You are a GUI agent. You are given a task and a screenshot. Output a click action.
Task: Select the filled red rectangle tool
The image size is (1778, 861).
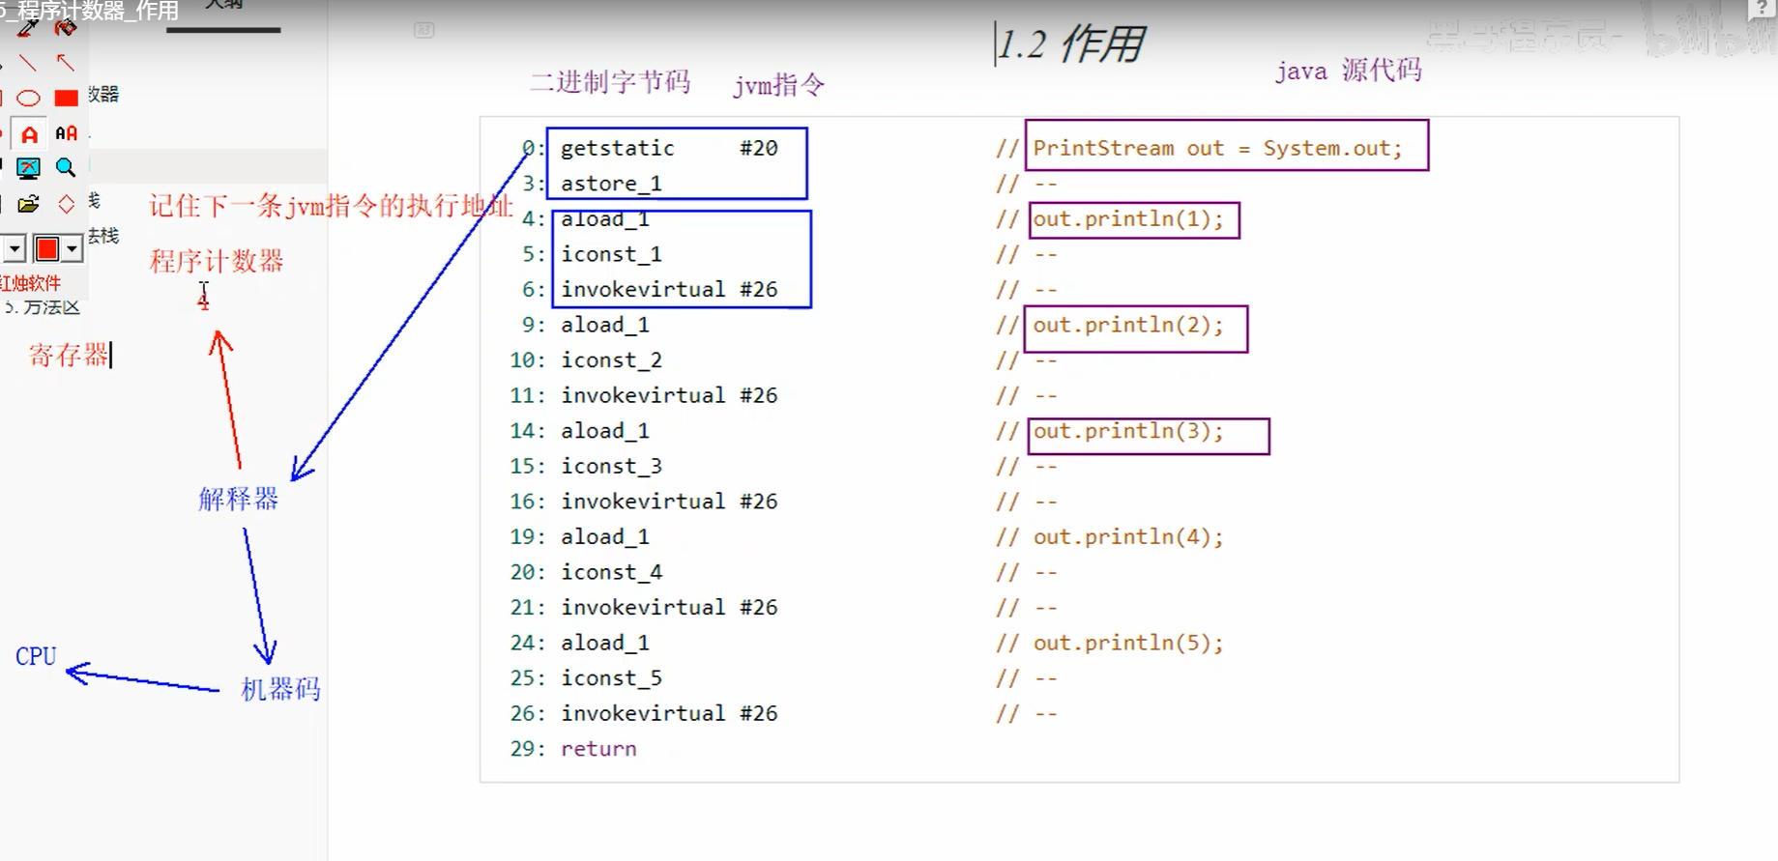click(66, 98)
